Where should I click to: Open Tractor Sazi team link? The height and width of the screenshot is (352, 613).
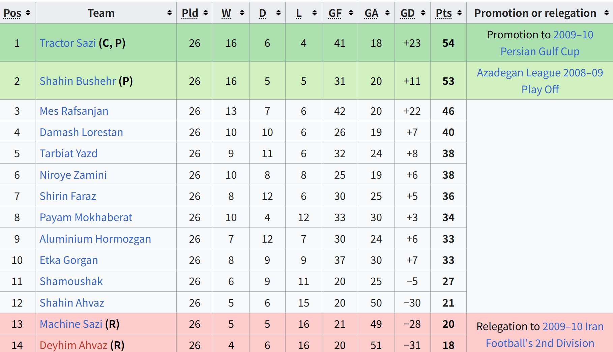coord(68,43)
